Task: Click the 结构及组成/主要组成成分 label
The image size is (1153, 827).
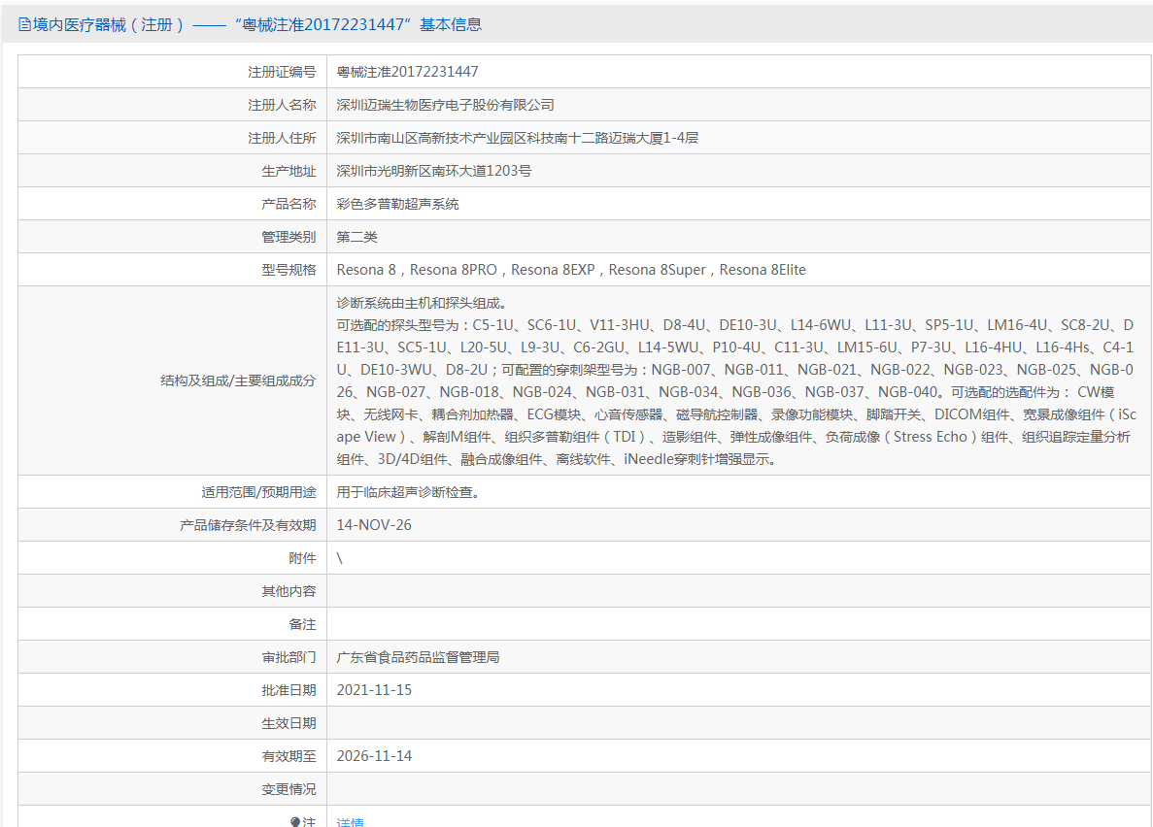Action: (238, 380)
